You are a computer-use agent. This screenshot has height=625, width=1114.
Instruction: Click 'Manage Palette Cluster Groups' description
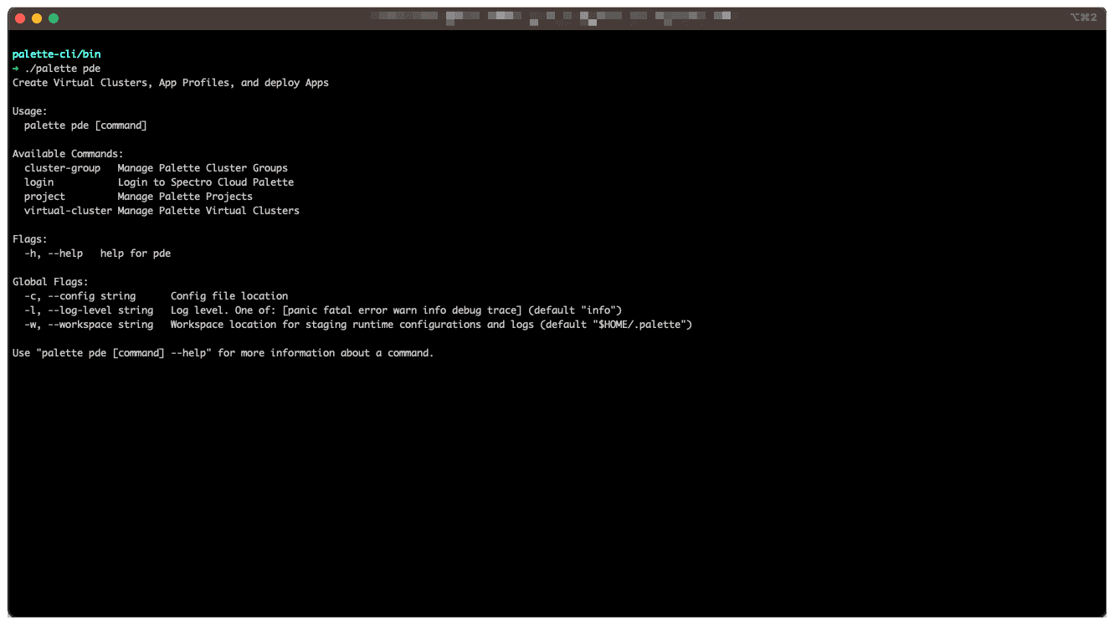point(203,168)
